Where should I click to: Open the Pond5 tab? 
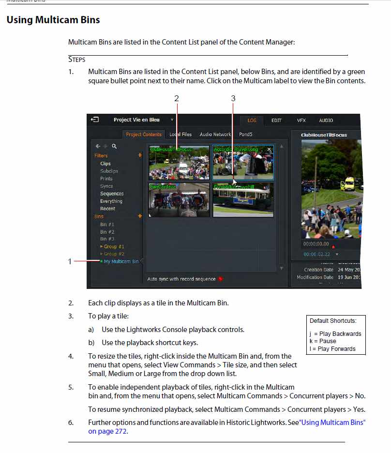(246, 135)
